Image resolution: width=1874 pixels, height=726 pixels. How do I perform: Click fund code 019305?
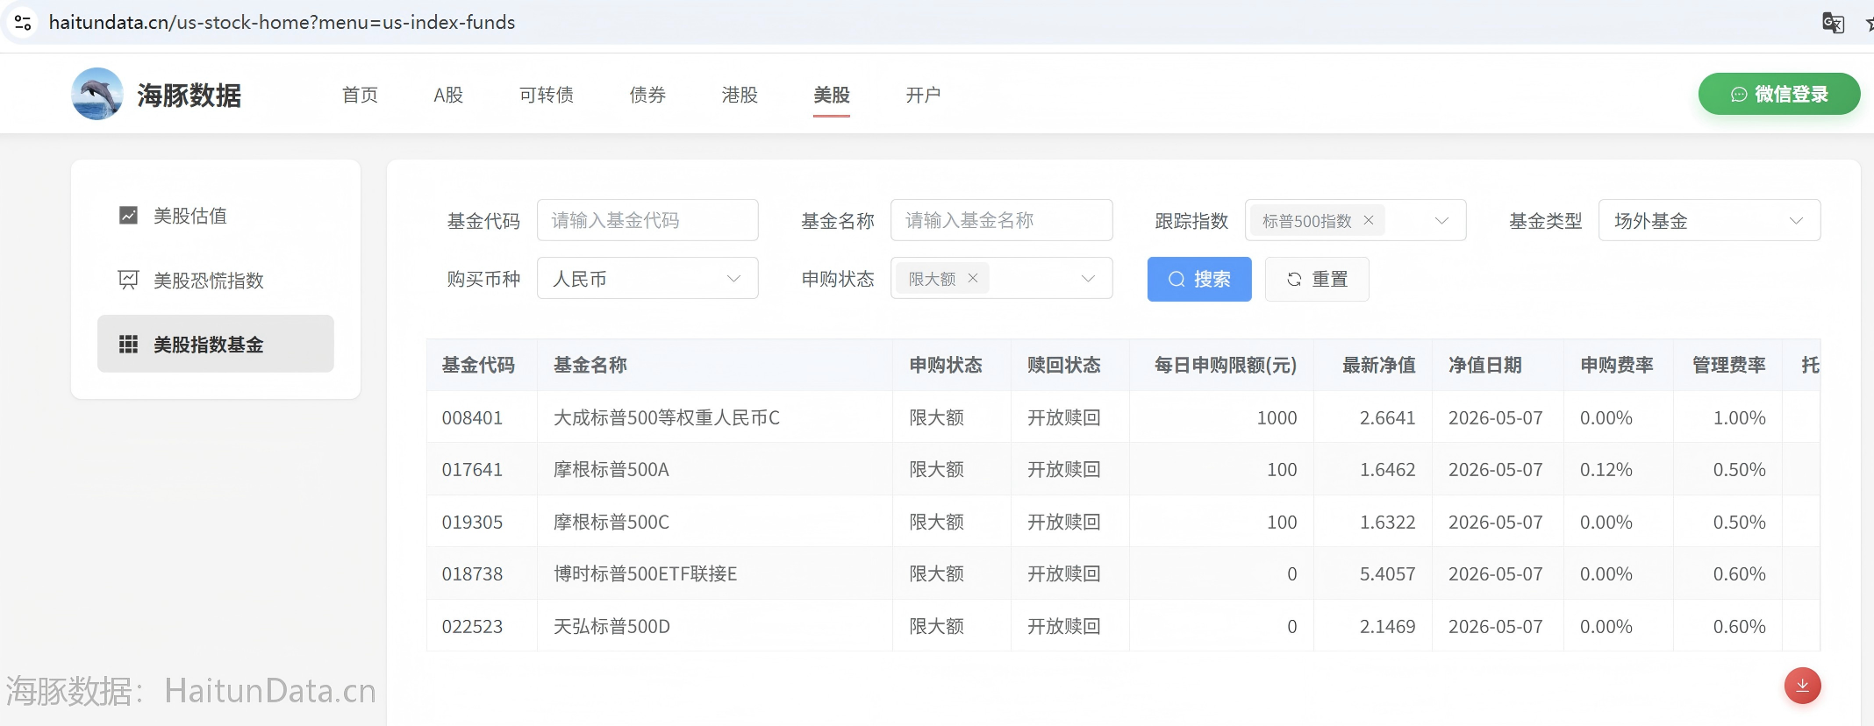click(x=472, y=522)
